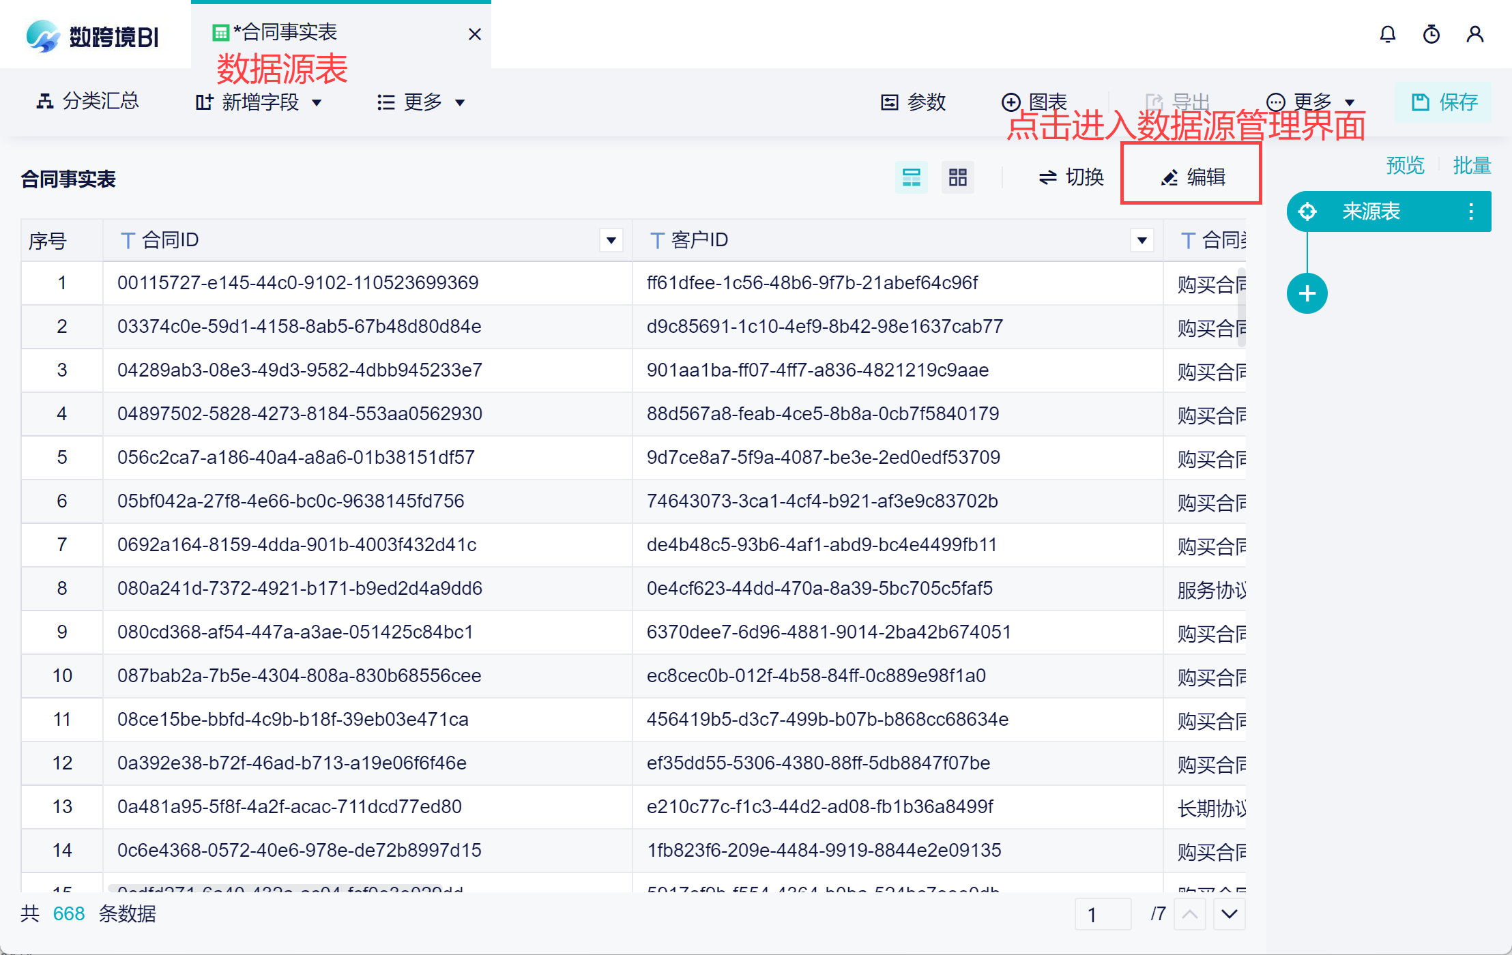Switch to list table view icon
Image resolution: width=1512 pixels, height=955 pixels.
pos(911,178)
